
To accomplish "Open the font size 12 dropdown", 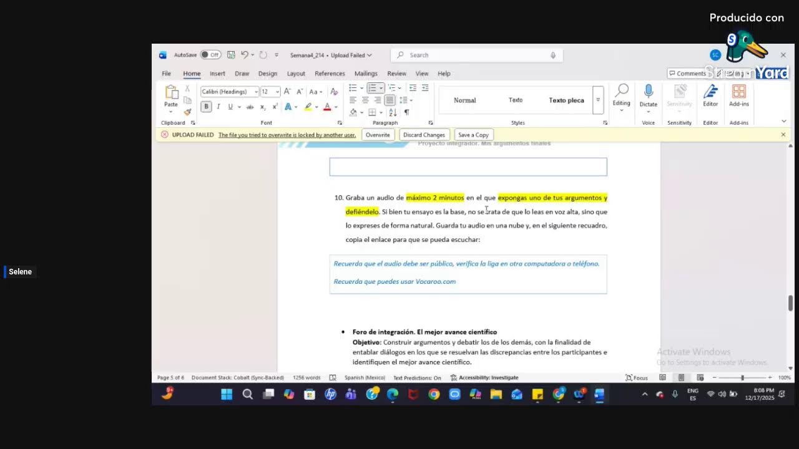I will coord(277,92).
